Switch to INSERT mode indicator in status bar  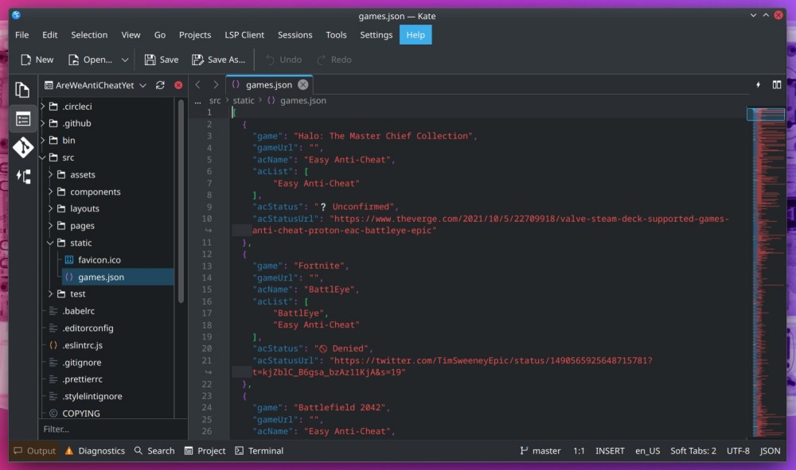pos(610,451)
